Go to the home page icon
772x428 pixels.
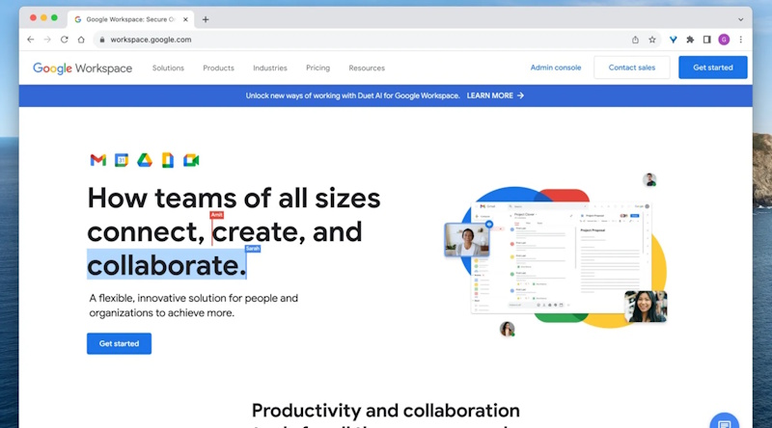pyautogui.click(x=81, y=40)
